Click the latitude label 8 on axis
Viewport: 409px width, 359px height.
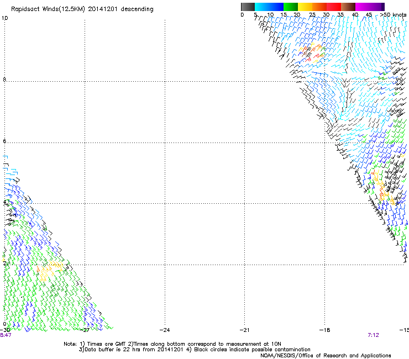click(x=4, y=80)
